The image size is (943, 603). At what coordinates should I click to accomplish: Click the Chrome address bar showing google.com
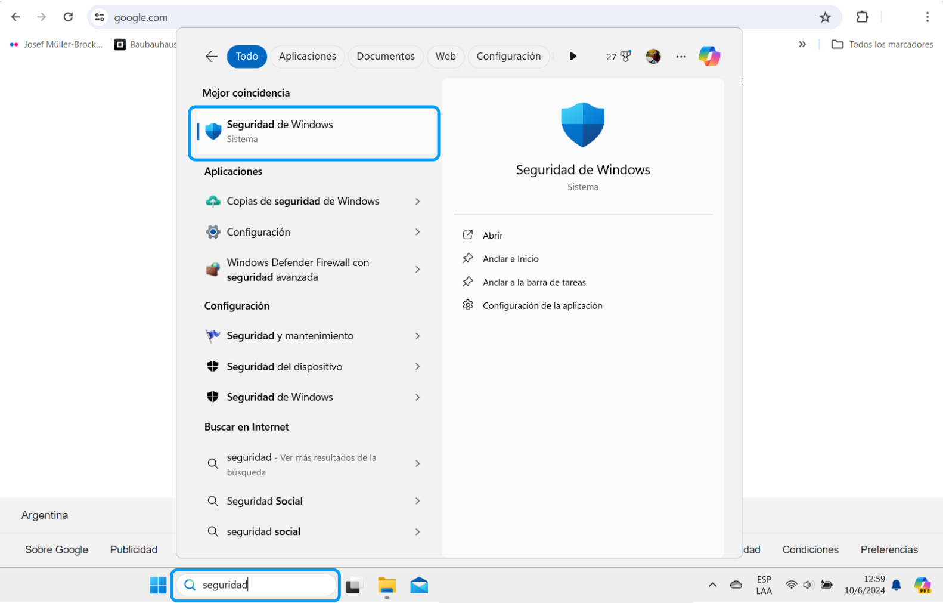(464, 17)
